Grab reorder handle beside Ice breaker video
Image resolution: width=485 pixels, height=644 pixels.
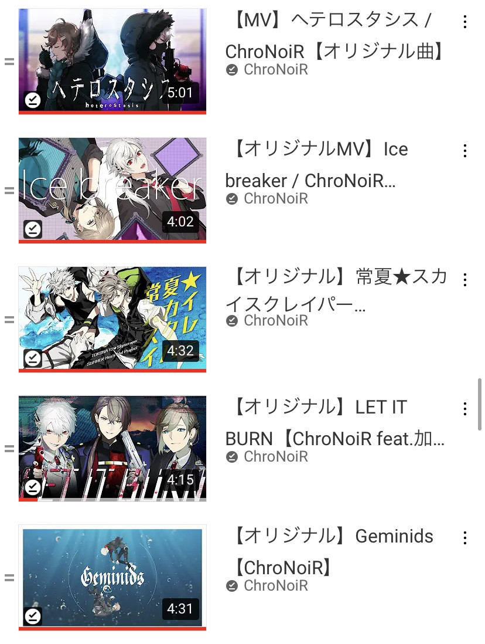(x=9, y=191)
